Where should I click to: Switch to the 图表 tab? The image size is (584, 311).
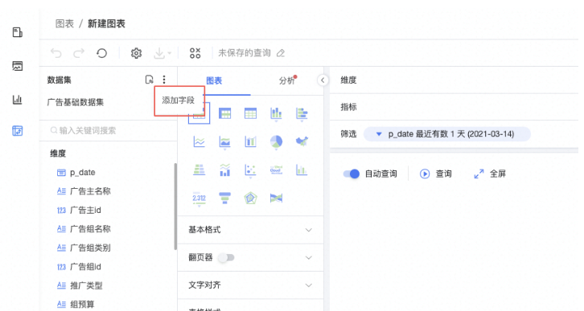tap(214, 80)
